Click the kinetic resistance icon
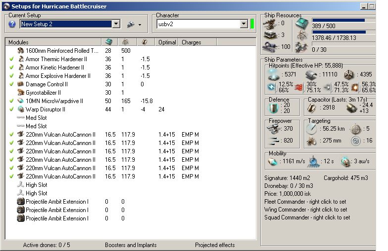This screenshot has height=251, width=388. click(x=328, y=87)
